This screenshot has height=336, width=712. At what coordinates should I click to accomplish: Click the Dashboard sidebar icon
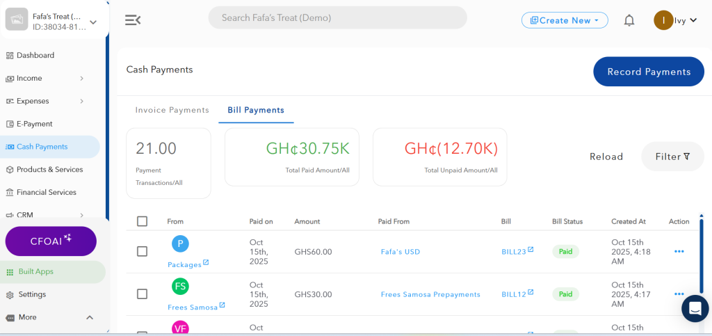pyautogui.click(x=10, y=56)
